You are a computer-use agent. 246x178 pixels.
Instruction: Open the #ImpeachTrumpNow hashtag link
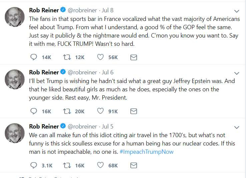pos(146,152)
